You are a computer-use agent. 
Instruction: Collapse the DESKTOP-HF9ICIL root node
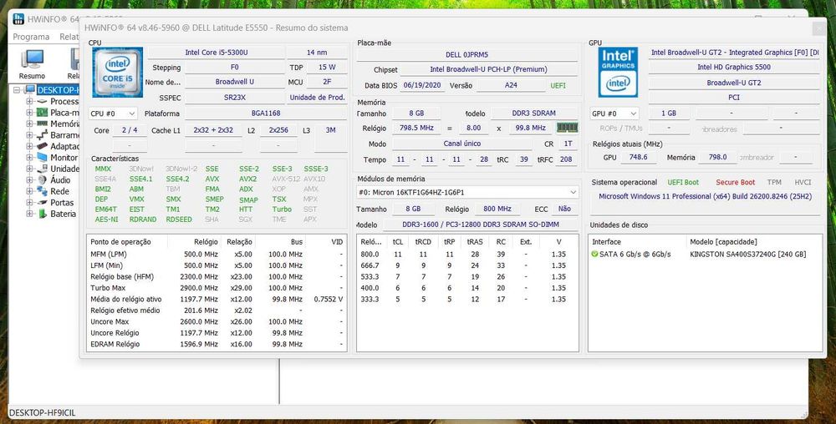coord(17,90)
